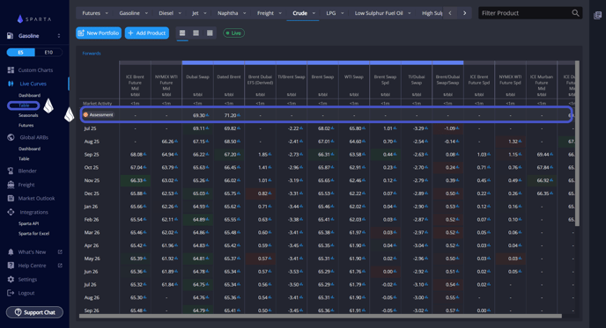Open Global ARBs Table

coord(24,159)
